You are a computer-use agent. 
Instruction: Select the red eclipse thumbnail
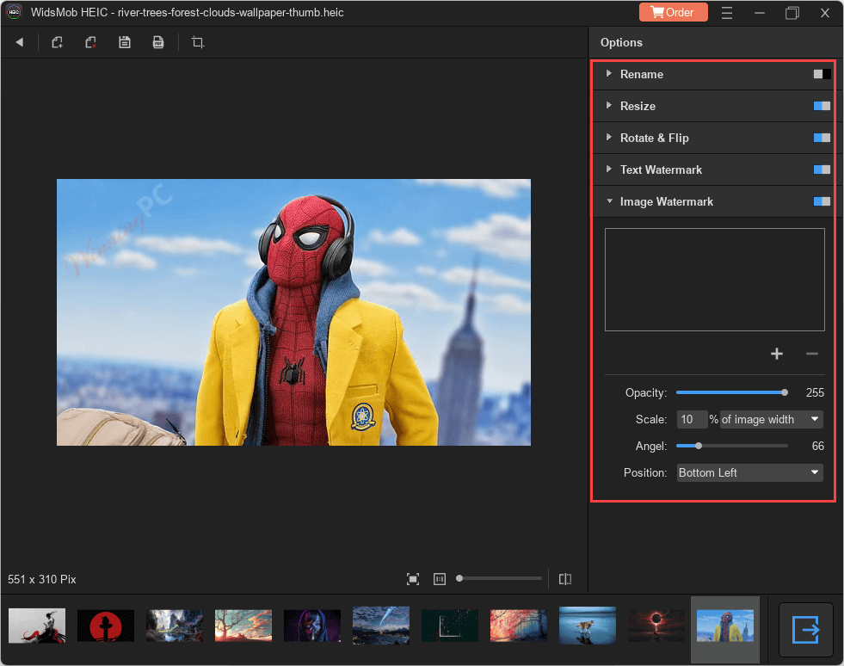coord(656,626)
